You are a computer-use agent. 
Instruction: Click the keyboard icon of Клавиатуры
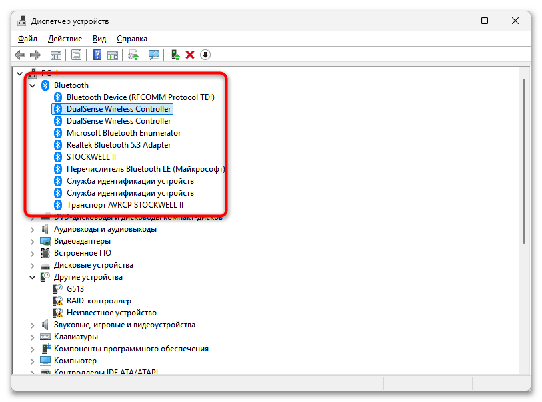pyautogui.click(x=45, y=337)
